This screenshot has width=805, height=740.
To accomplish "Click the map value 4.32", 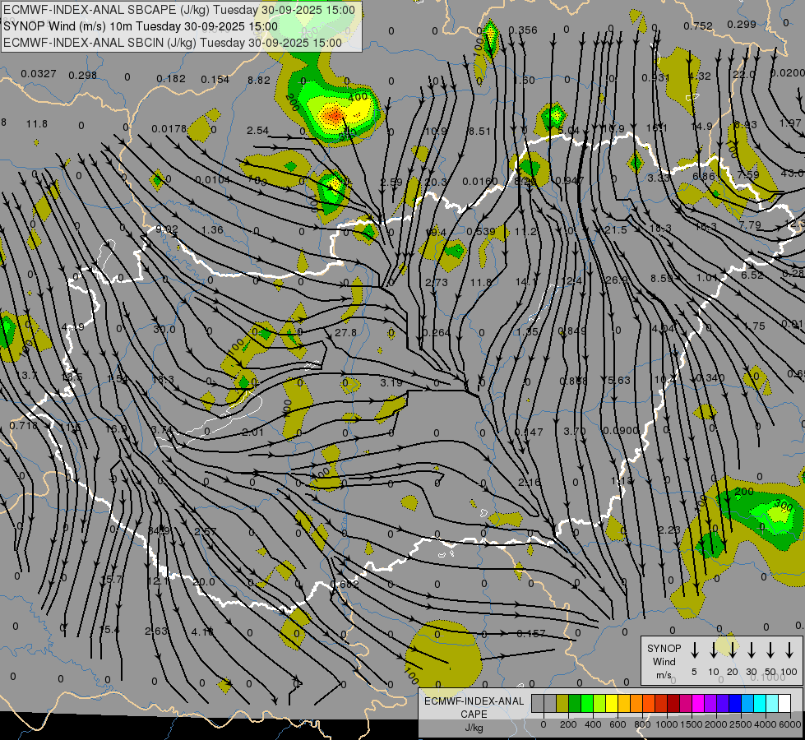I will [700, 76].
